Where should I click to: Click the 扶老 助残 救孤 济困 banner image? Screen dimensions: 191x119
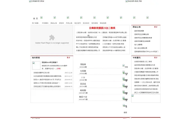[134, 1]
